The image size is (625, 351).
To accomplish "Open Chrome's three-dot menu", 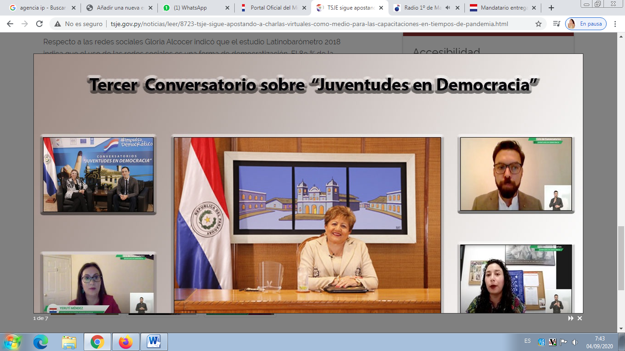I will 616,24.
